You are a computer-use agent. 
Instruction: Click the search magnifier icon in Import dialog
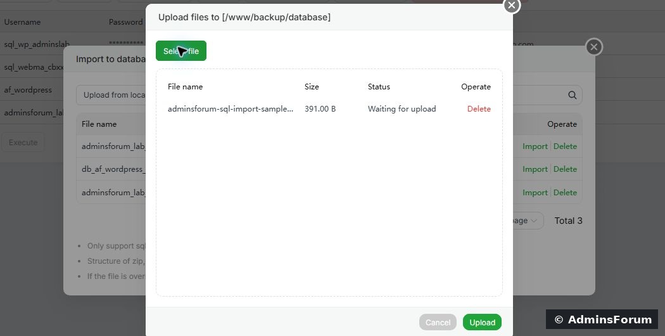572,95
